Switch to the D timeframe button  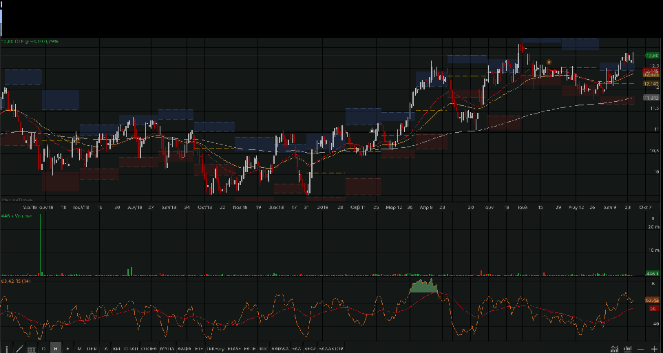(43, 349)
